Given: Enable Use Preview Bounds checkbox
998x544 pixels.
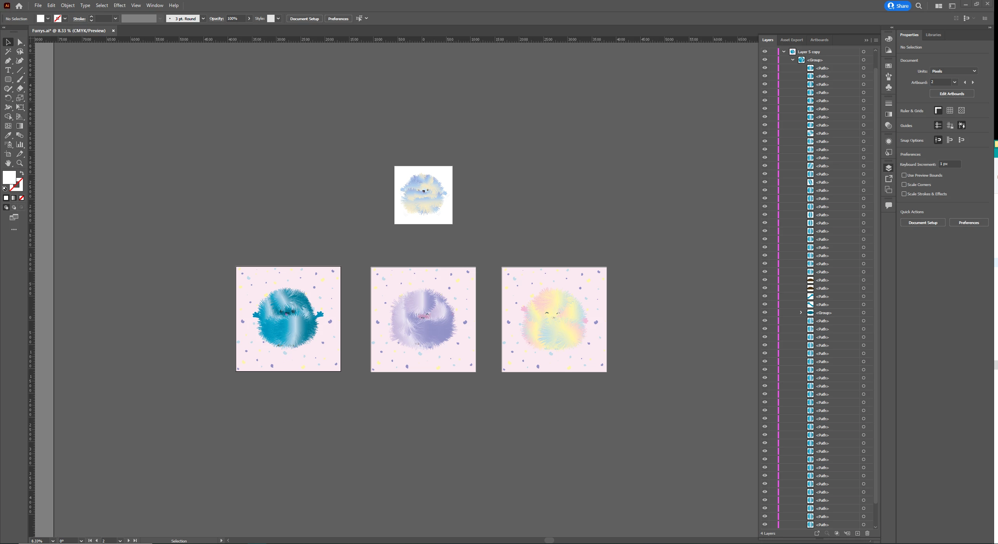Looking at the screenshot, I should 904,175.
